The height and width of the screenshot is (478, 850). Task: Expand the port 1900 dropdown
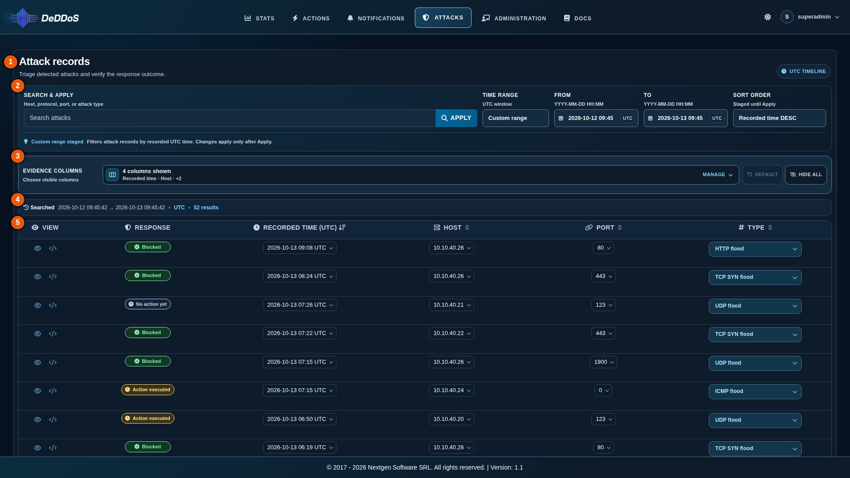(x=603, y=362)
